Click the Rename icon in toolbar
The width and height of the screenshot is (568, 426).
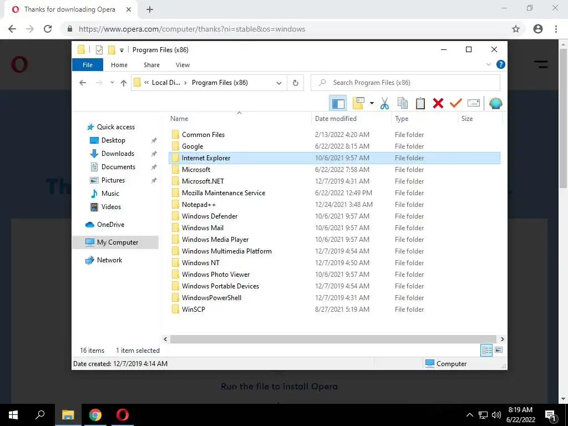pyautogui.click(x=474, y=103)
